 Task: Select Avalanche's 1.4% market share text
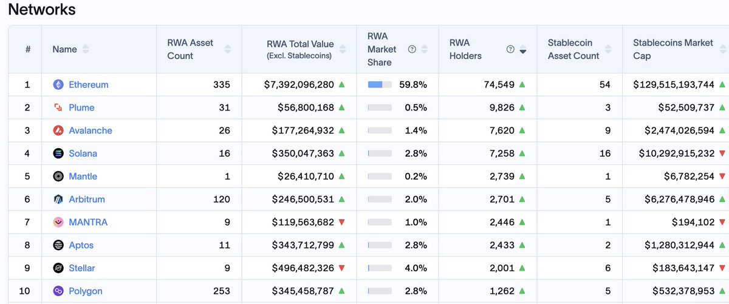click(416, 130)
